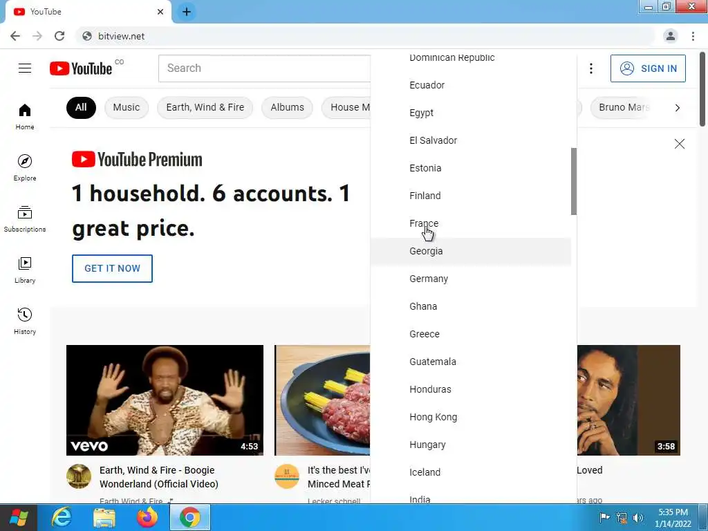Open Library in sidebar
This screenshot has width=708, height=531.
point(25,270)
